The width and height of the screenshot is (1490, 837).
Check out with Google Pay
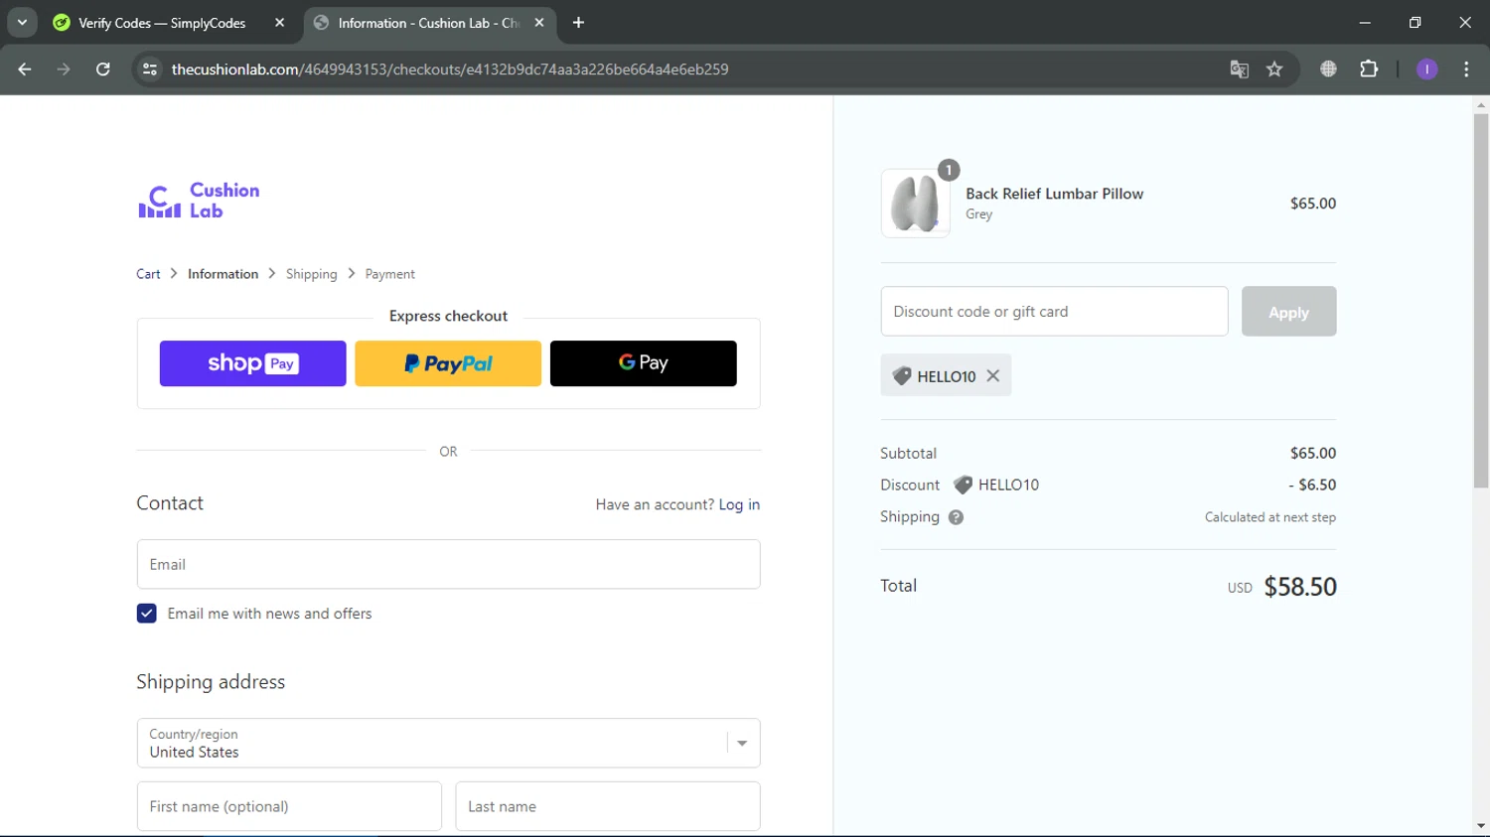pyautogui.click(x=644, y=363)
